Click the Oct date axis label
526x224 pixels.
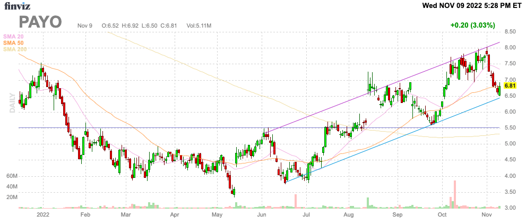tap(442, 214)
